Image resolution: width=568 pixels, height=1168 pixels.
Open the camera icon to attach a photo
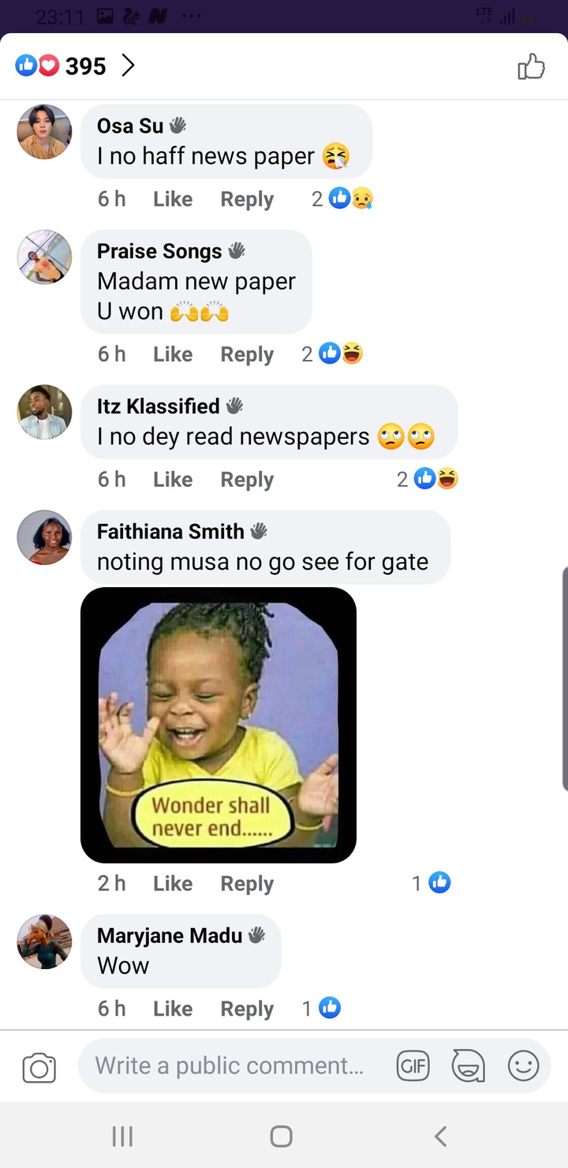click(x=39, y=1068)
